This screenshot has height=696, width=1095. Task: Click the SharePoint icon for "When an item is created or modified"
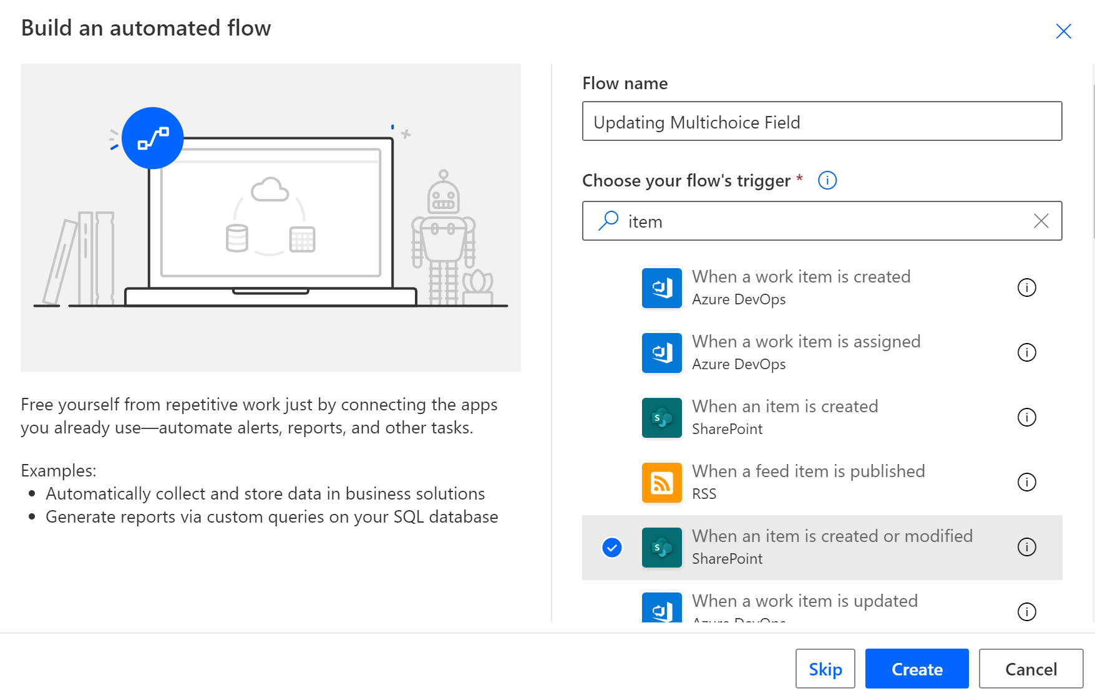661,547
